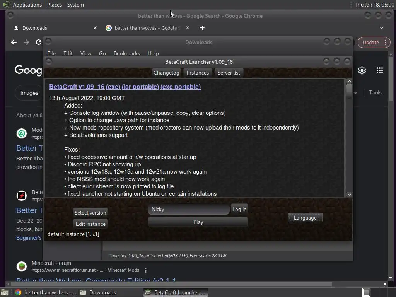Open the Server list tab
The height and width of the screenshot is (297, 396).
229,73
